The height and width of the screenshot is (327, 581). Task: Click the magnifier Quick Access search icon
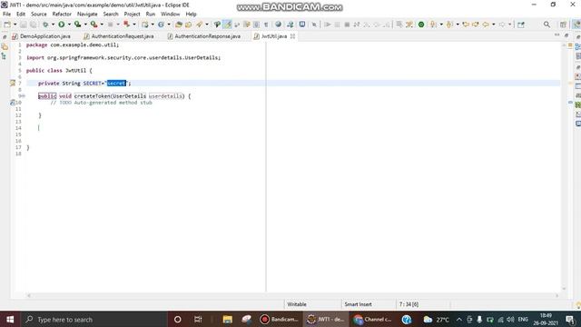(x=547, y=25)
